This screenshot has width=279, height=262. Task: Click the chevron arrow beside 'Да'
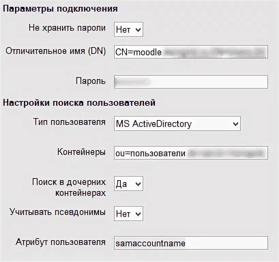click(138, 184)
